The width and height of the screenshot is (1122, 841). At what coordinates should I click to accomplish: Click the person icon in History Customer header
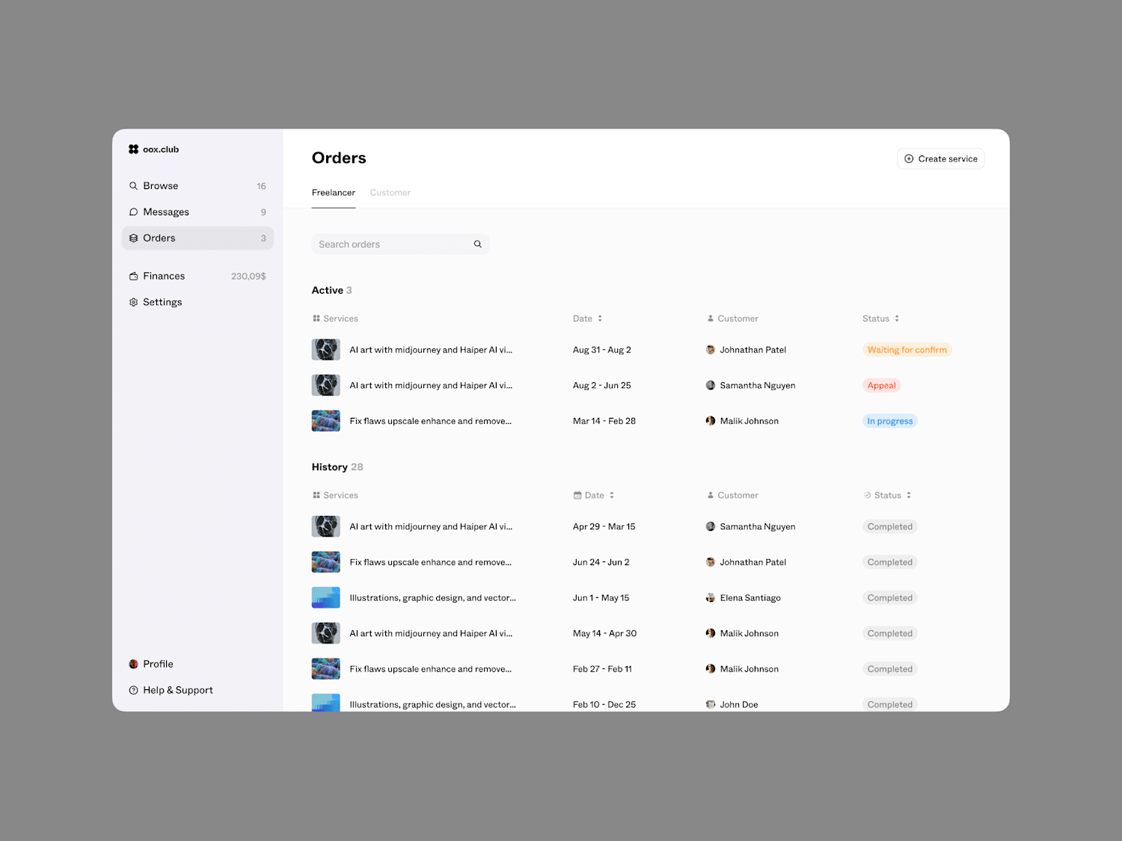[711, 496]
